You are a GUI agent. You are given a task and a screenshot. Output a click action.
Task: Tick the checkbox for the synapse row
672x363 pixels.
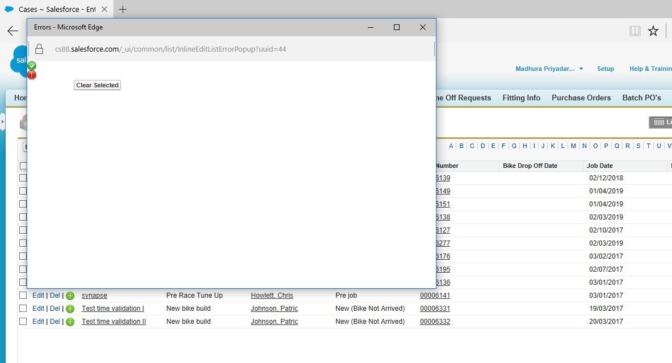coord(23,295)
